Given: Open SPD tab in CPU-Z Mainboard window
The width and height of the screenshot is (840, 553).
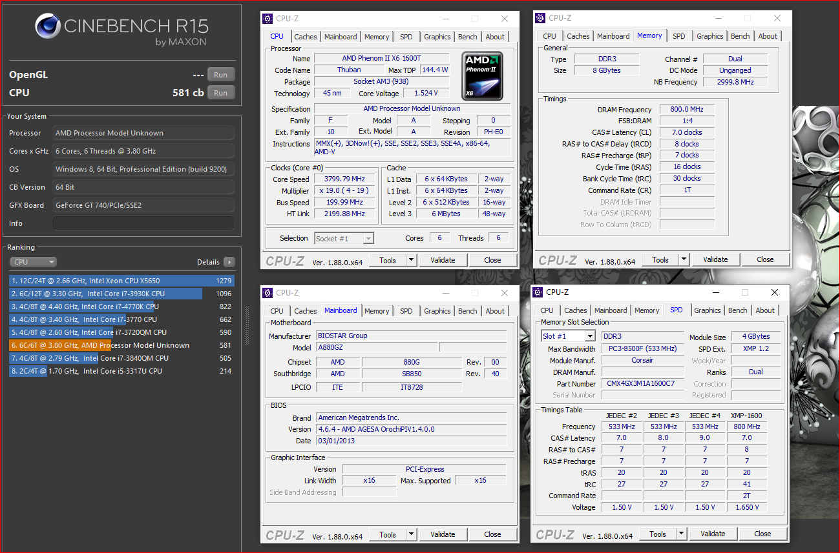Looking at the screenshot, I should (x=406, y=311).
